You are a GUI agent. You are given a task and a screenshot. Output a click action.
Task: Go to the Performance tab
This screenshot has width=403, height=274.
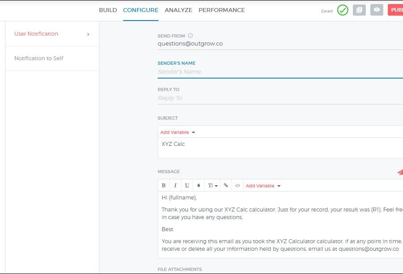222,10
